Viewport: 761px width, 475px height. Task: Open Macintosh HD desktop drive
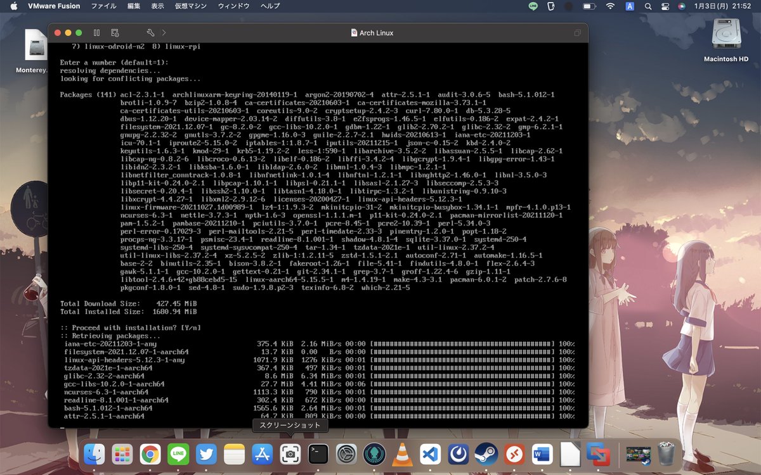[x=726, y=40]
